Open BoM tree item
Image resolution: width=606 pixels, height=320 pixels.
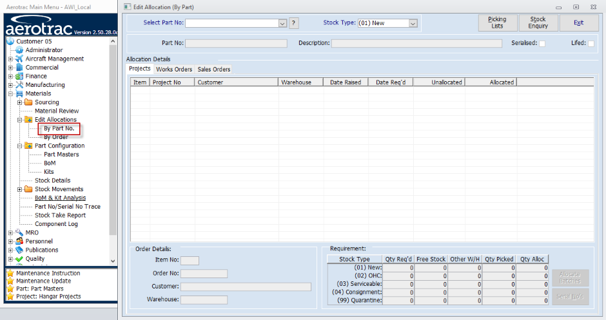(50, 164)
